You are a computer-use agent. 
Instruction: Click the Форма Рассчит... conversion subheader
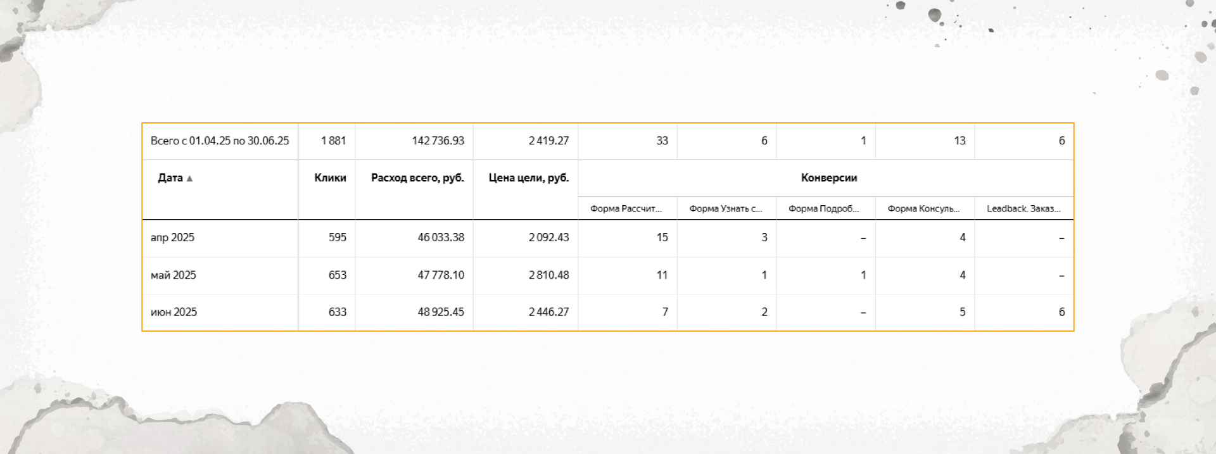tap(626, 209)
